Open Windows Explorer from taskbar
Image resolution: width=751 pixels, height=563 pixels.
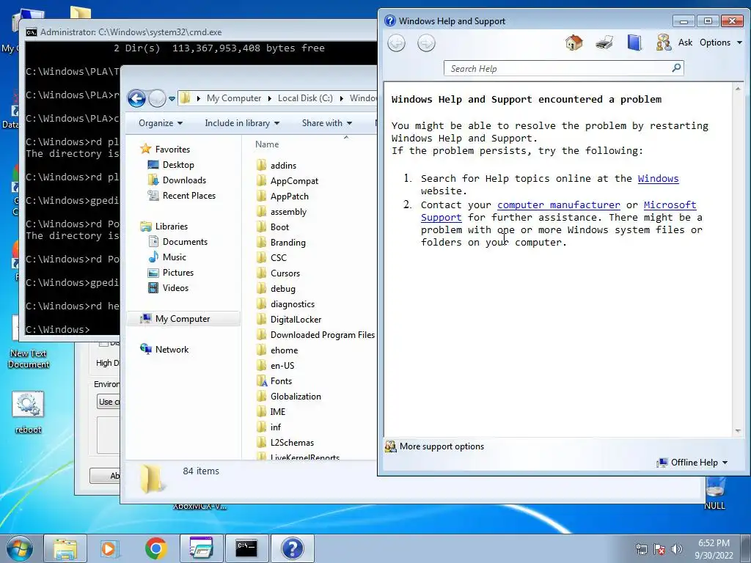tap(65, 548)
